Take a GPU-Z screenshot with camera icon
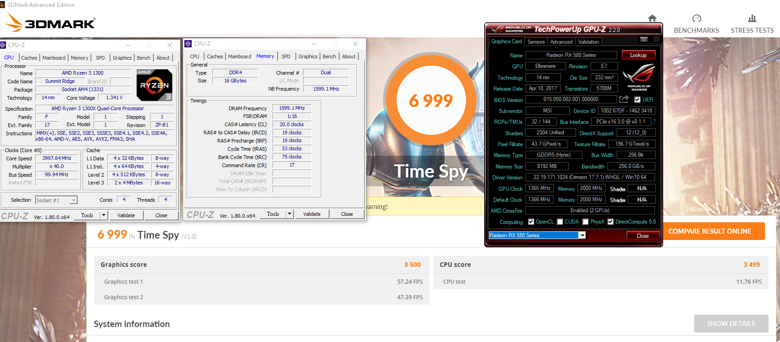Viewport: 780px width, 342px height. pyautogui.click(x=644, y=40)
